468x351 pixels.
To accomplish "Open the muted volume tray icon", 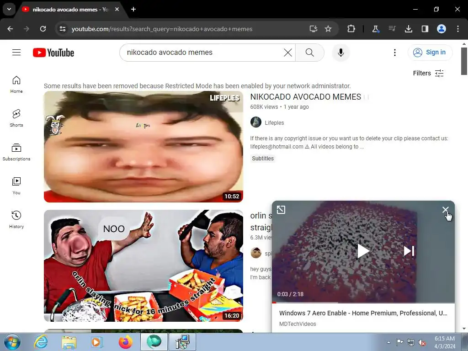I will pyautogui.click(x=422, y=342).
